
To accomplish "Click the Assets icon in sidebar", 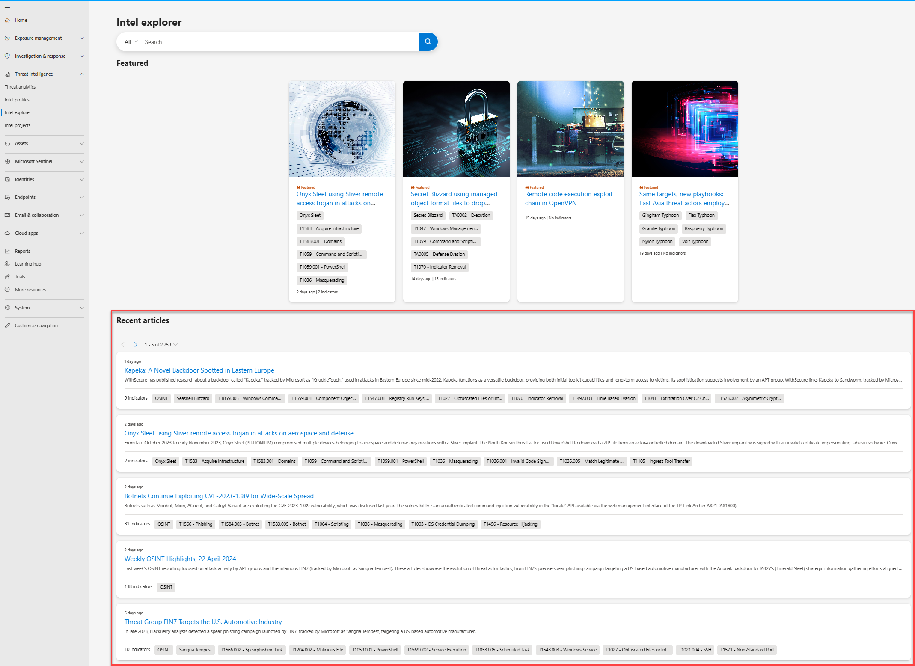I will 7,143.
